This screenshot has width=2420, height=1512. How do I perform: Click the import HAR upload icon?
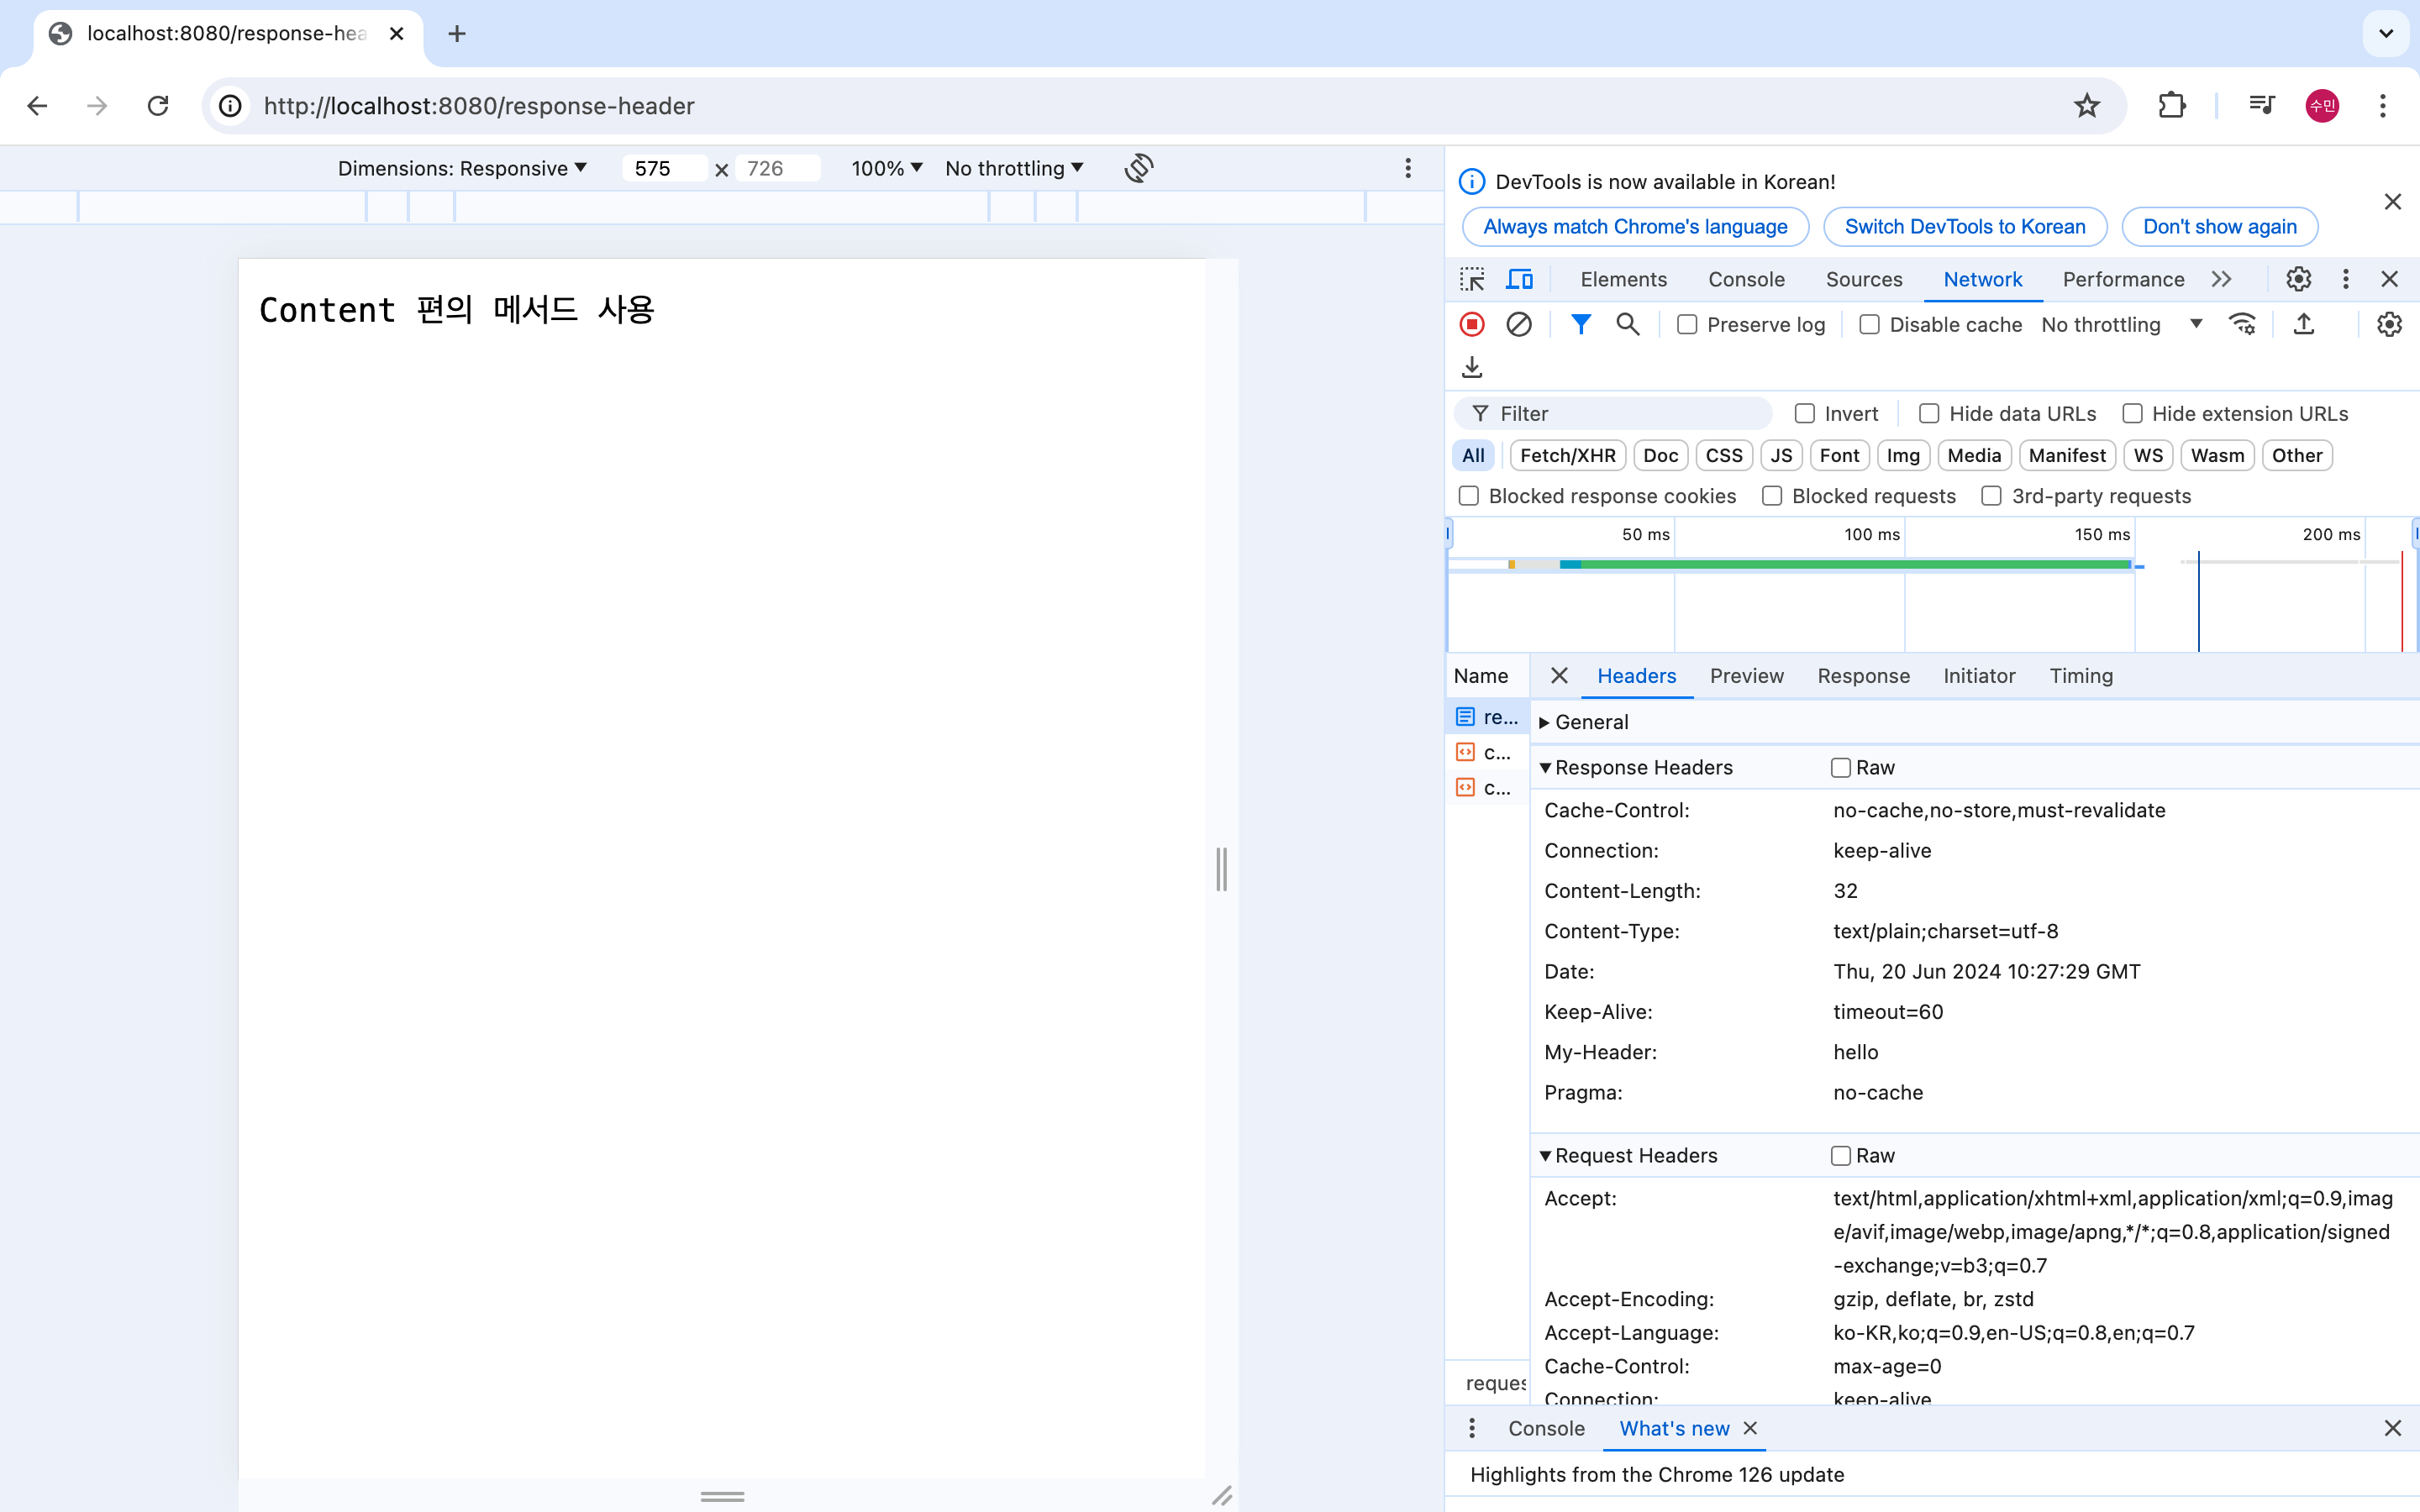[2304, 324]
